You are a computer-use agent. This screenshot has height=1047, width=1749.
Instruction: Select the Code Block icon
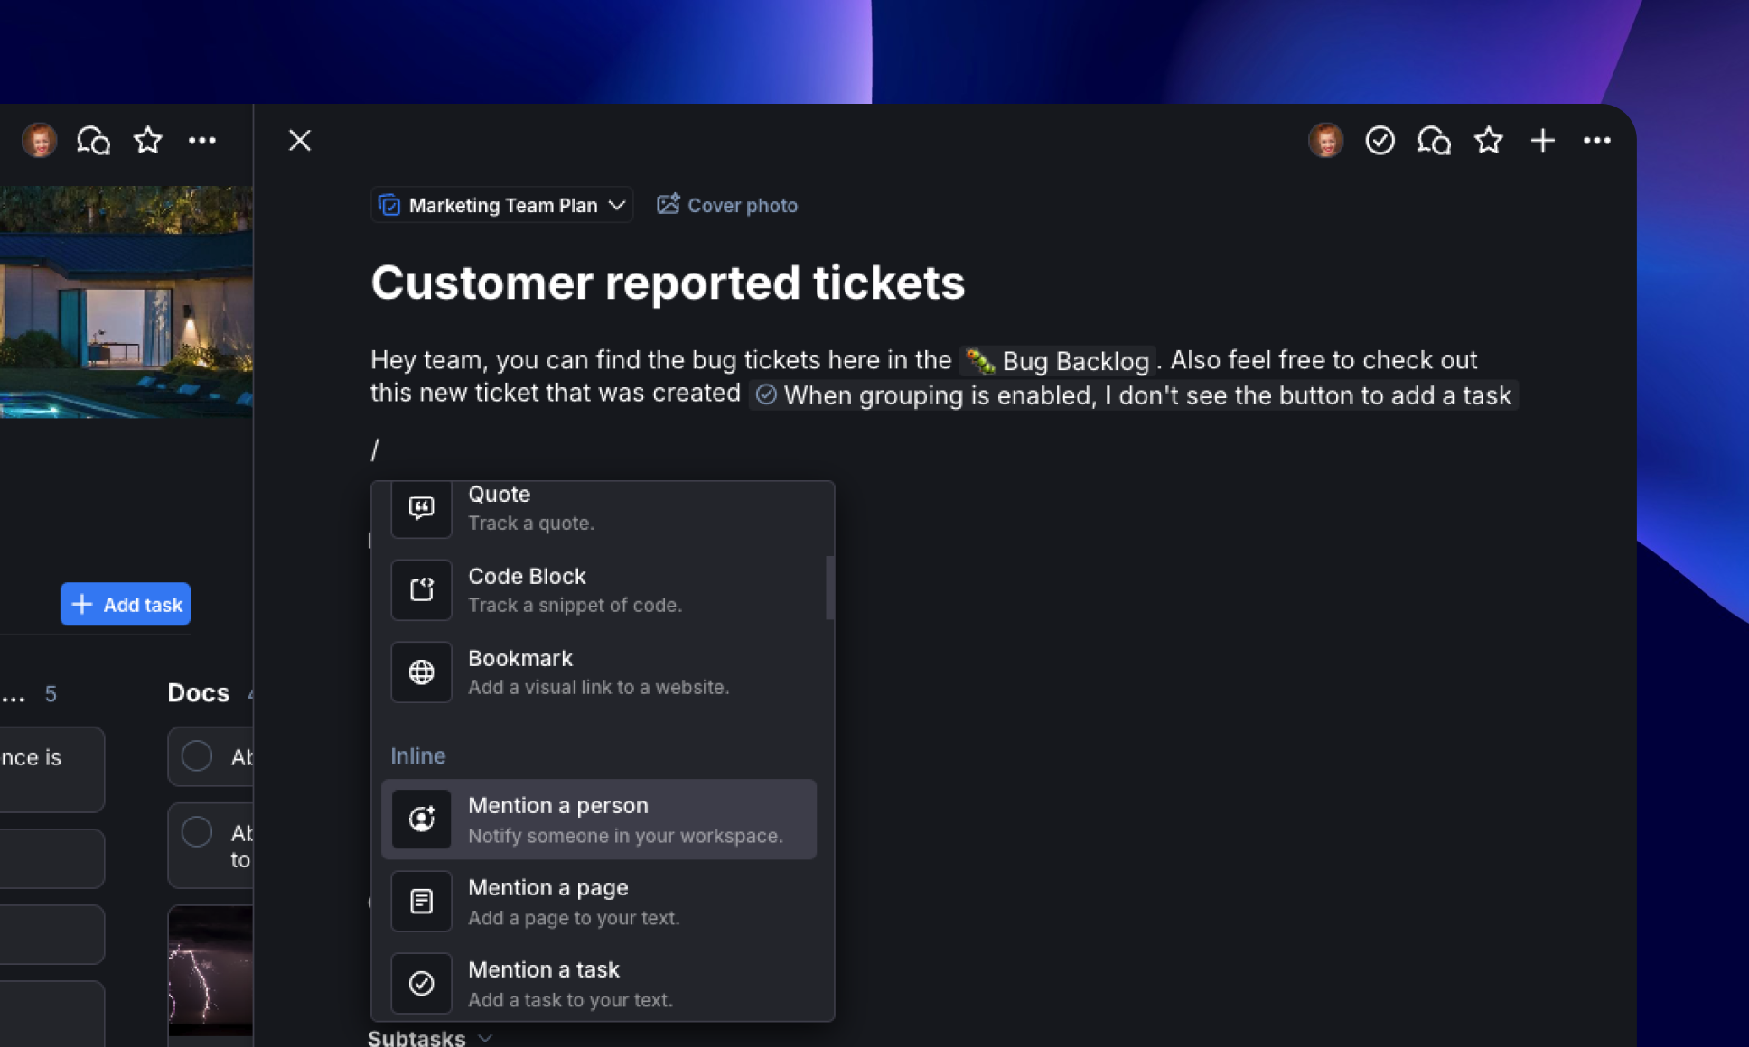[x=423, y=589]
